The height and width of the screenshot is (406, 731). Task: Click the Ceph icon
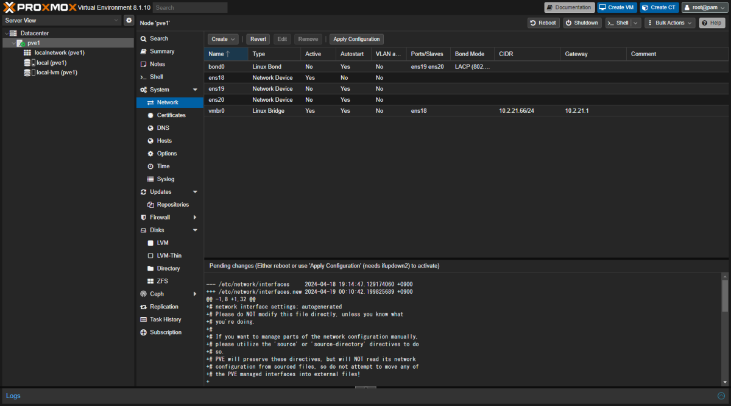144,294
